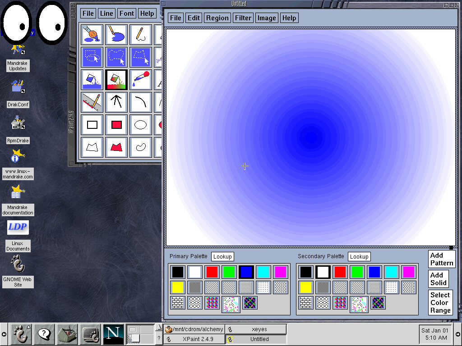Pick the brick pattern in Secondary Palette

(x=306, y=303)
